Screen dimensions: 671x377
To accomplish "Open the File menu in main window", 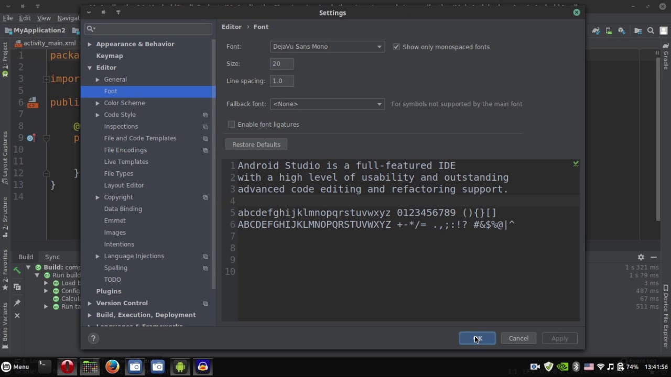I will [x=7, y=18].
